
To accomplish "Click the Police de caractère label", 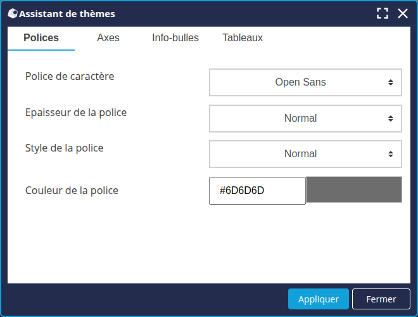I will tap(70, 76).
